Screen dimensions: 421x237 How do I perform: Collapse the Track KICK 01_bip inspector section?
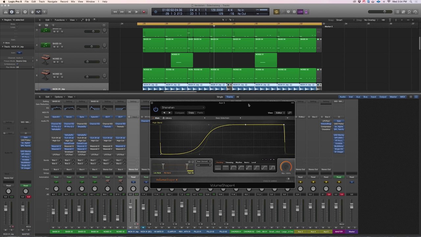pos(2,46)
